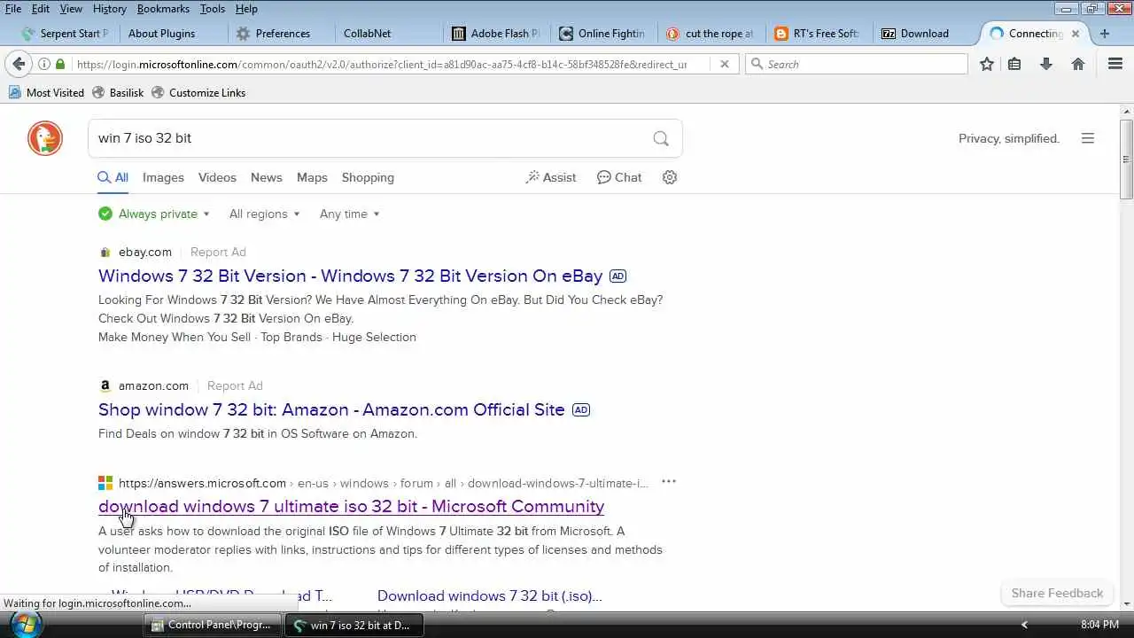Go back with the back arrow button
This screenshot has height=638, width=1134.
tap(18, 64)
